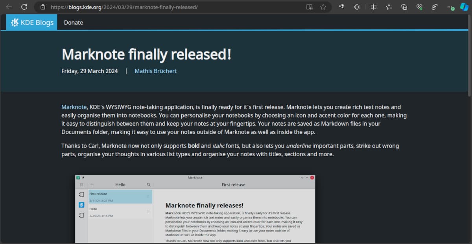The height and width of the screenshot is (244, 472).
Task: Open the Extensions puzzle-piece menu
Action: coord(357,7)
